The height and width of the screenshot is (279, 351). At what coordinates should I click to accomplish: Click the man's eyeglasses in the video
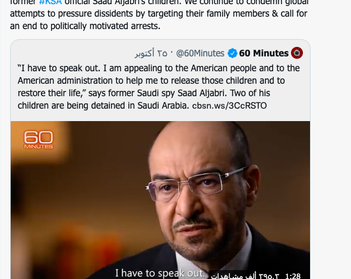[x=197, y=183]
